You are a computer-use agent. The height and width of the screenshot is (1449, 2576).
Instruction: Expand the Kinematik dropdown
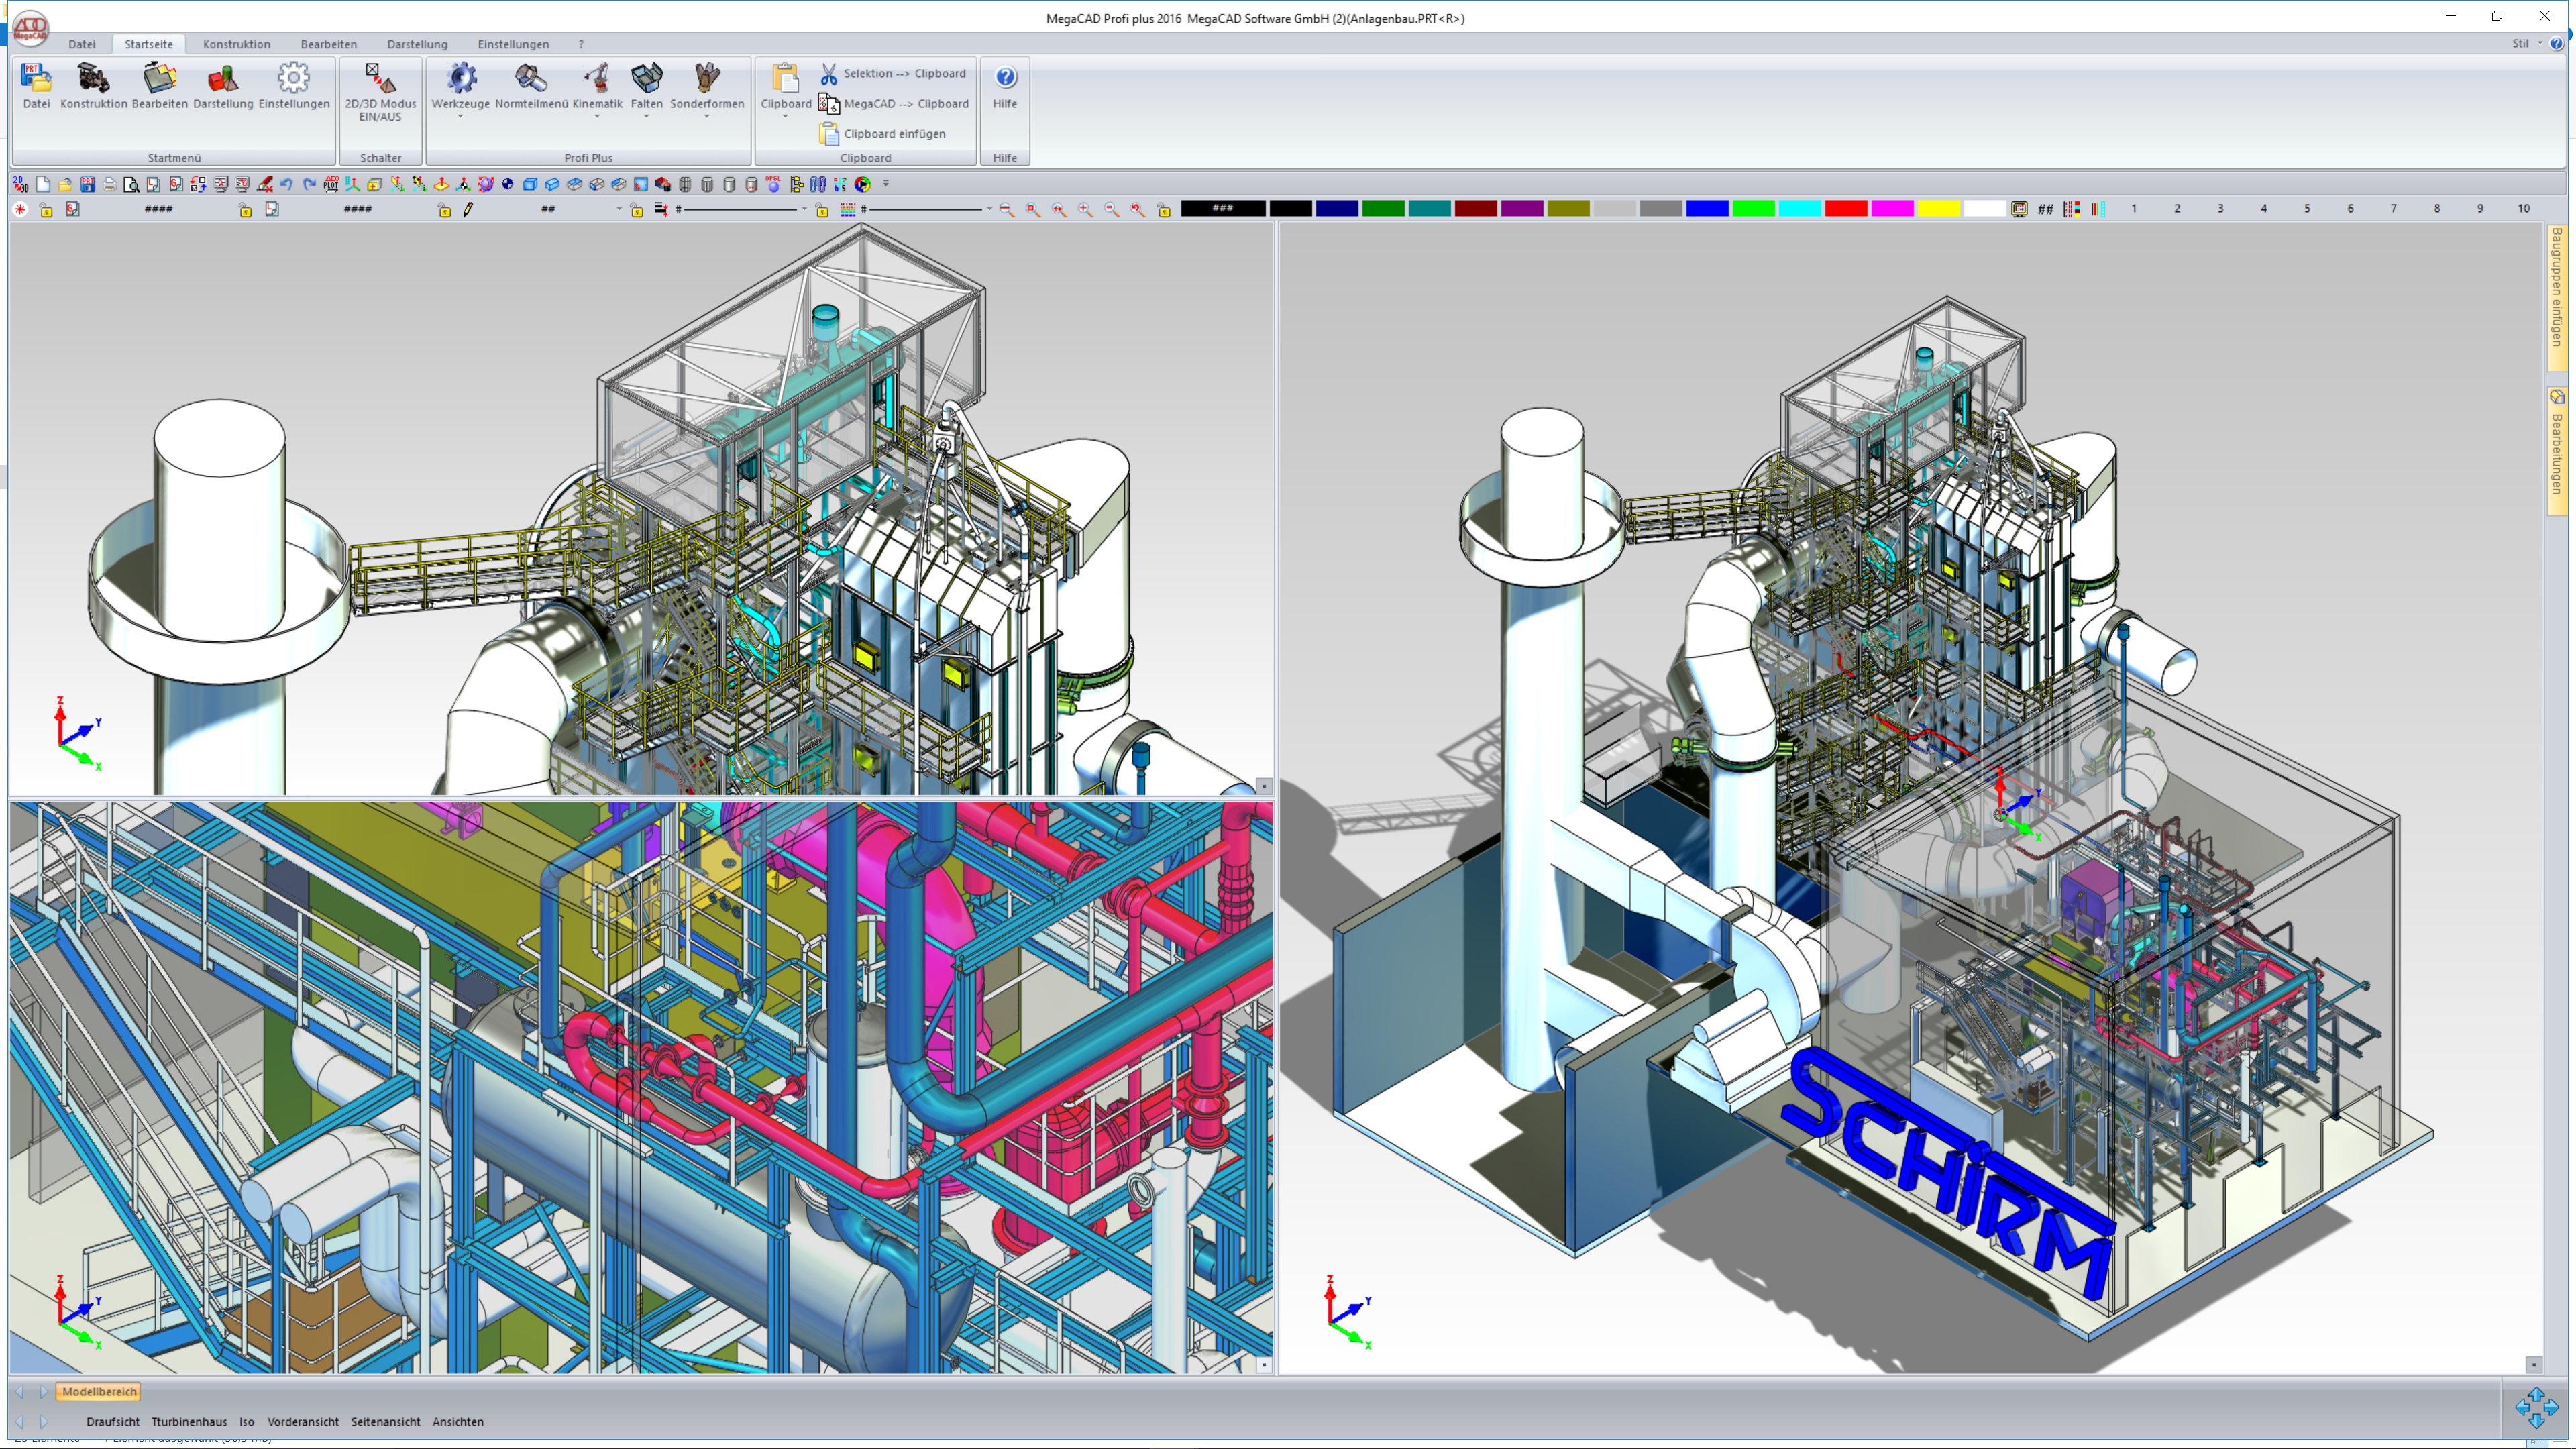coord(597,117)
